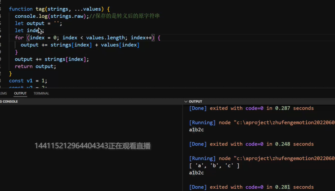The height and width of the screenshot is (191, 335).
Task: Click the DEBUG CONSOLE section header
Action: (9, 101)
